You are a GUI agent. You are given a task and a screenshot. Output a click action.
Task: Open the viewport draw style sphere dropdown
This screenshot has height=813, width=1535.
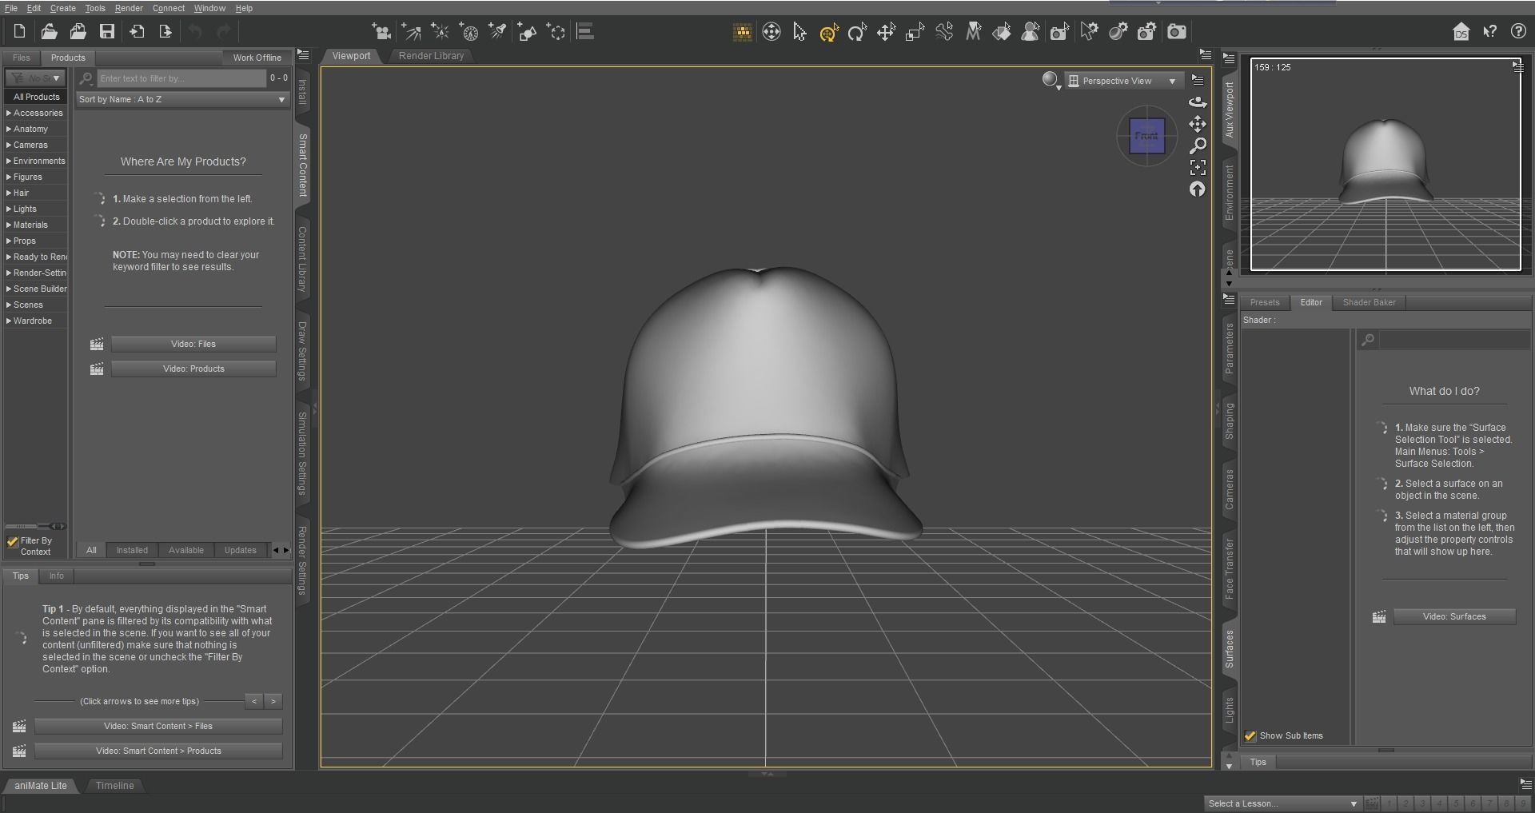click(1051, 80)
